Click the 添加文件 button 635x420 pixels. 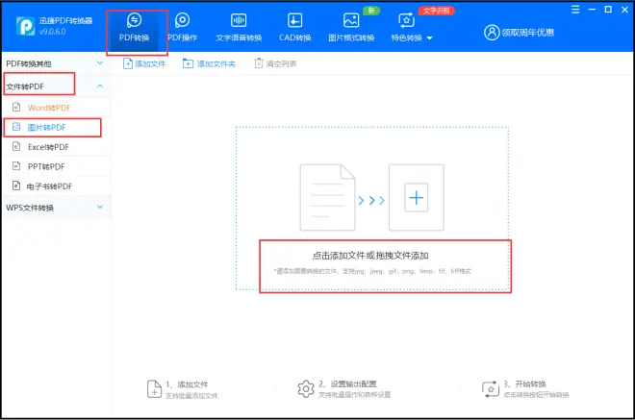coord(144,63)
